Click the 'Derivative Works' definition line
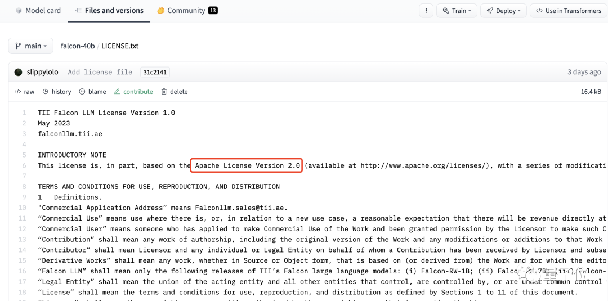 (x=322, y=260)
